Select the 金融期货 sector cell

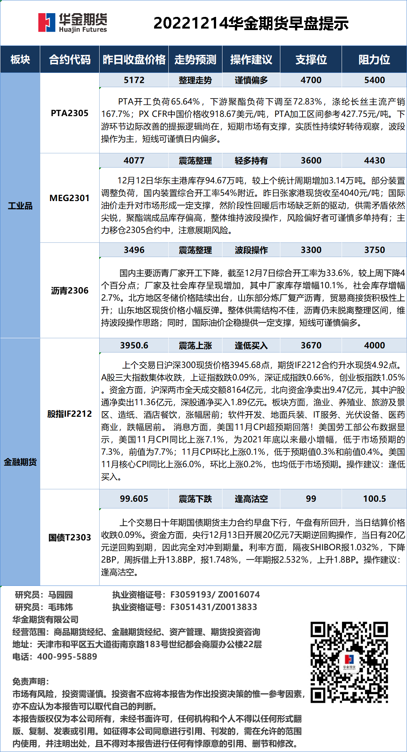point(20,462)
